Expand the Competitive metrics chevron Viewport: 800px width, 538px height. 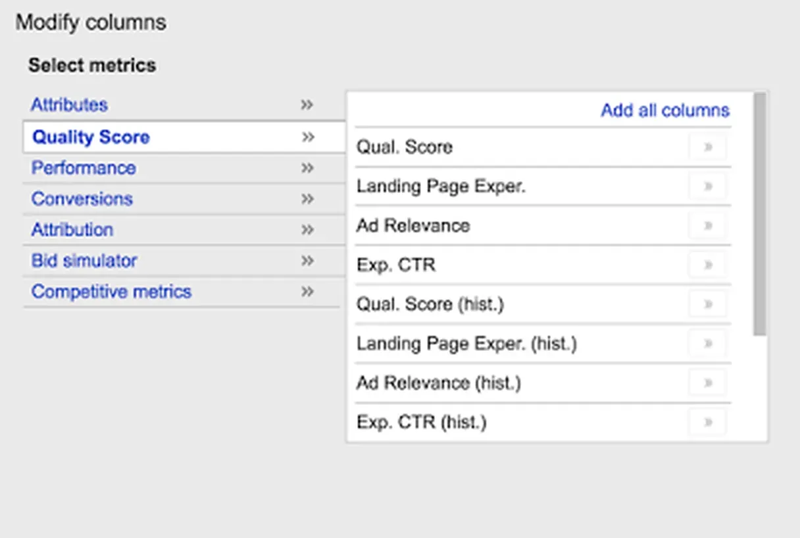coord(307,291)
